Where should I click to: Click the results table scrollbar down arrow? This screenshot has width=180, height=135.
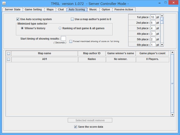(x=172, y=115)
